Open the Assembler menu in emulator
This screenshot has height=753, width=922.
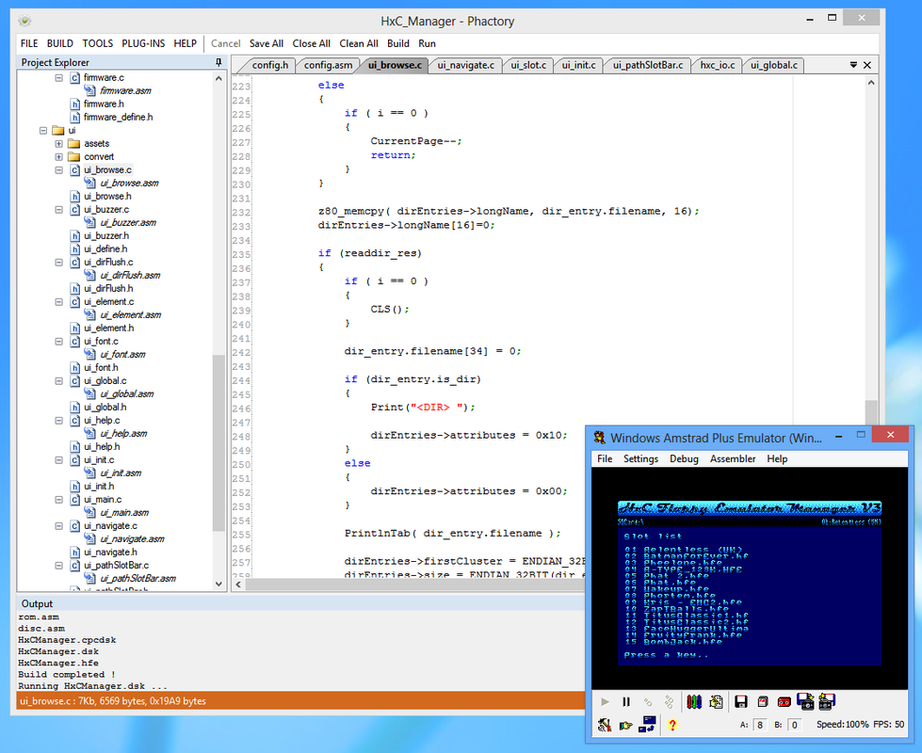(x=733, y=458)
